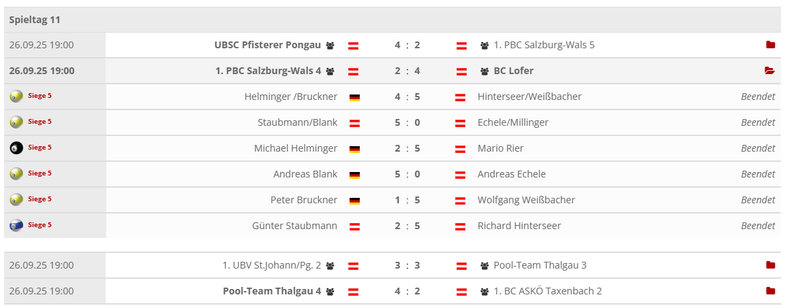Viewport: 785px width, 308px height.
Task: Click the Spieltag 11 header
Action: click(x=35, y=20)
